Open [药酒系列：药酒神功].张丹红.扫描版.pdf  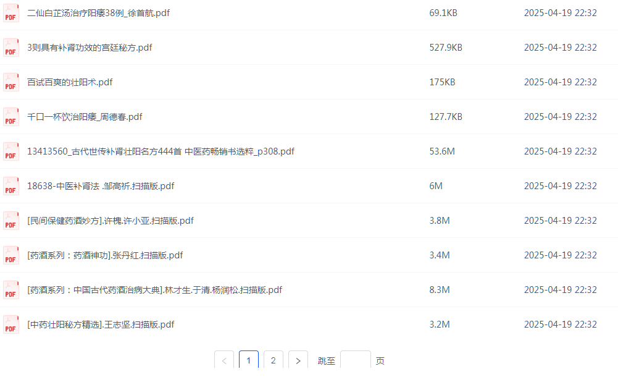pyautogui.click(x=105, y=255)
